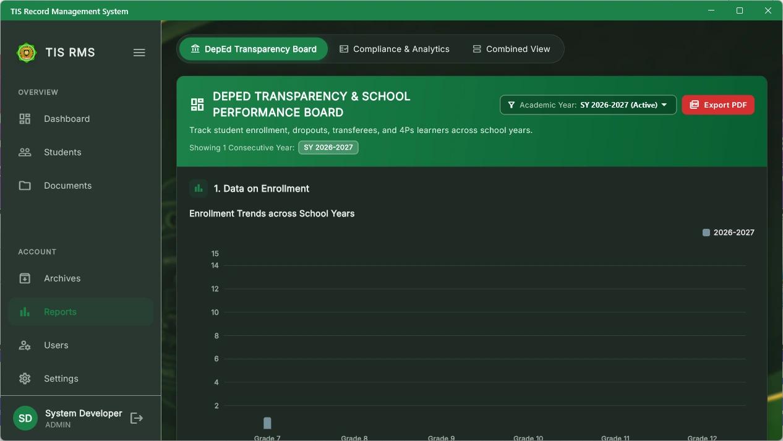Click the Documents folder icon
Image resolution: width=783 pixels, height=441 pixels.
coord(25,186)
